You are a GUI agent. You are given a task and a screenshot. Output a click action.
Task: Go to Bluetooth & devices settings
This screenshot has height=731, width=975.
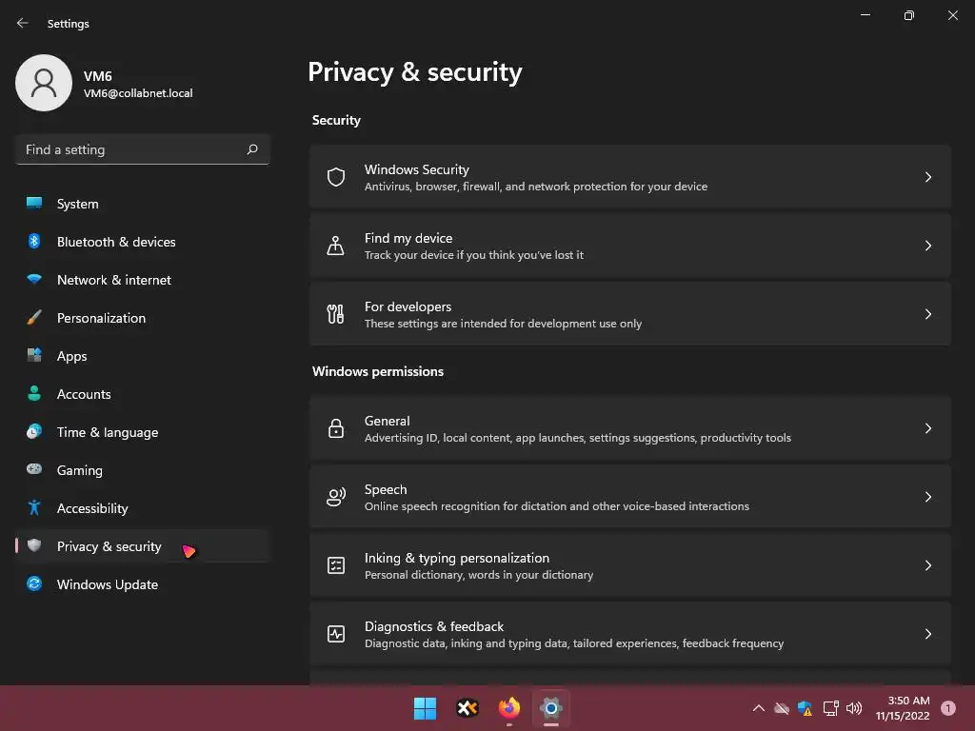click(116, 242)
